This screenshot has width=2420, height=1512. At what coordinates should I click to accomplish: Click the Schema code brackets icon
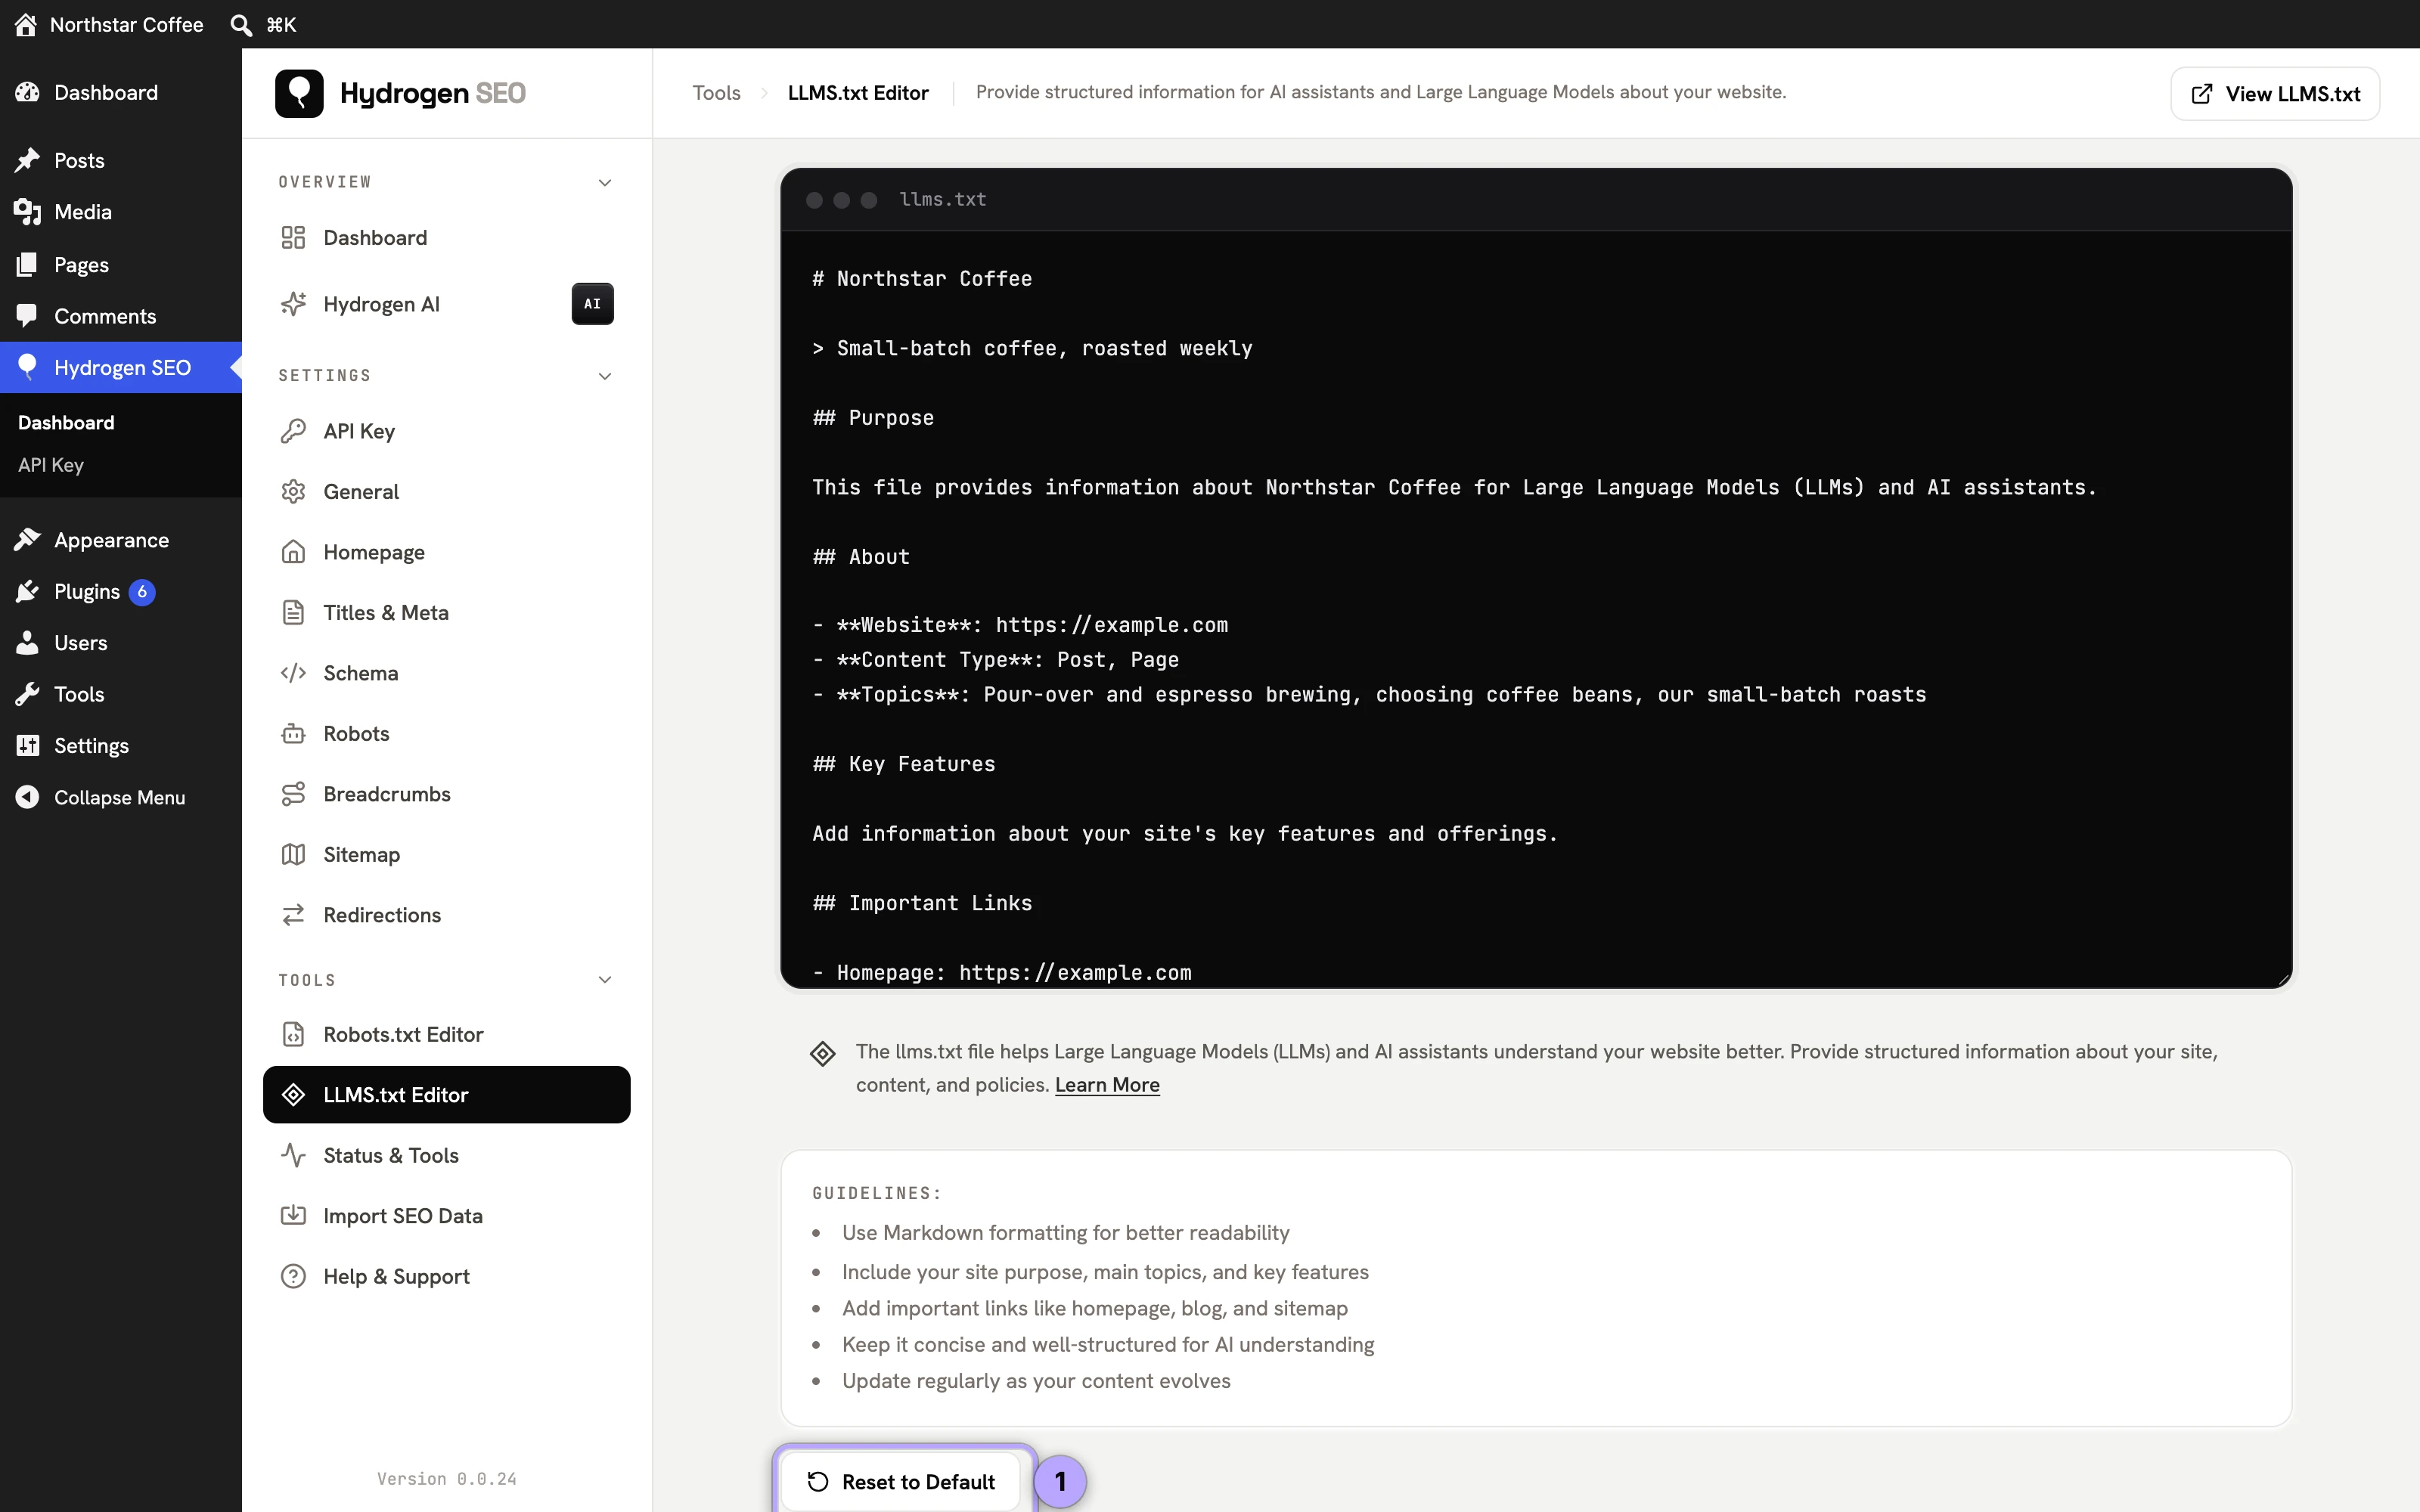[293, 673]
